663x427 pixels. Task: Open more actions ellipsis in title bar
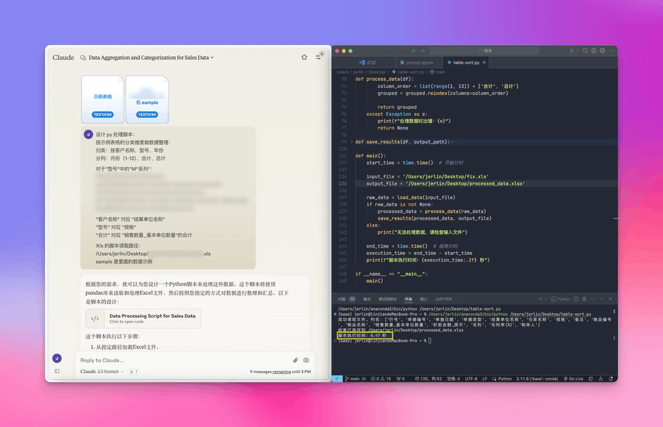pos(611,51)
